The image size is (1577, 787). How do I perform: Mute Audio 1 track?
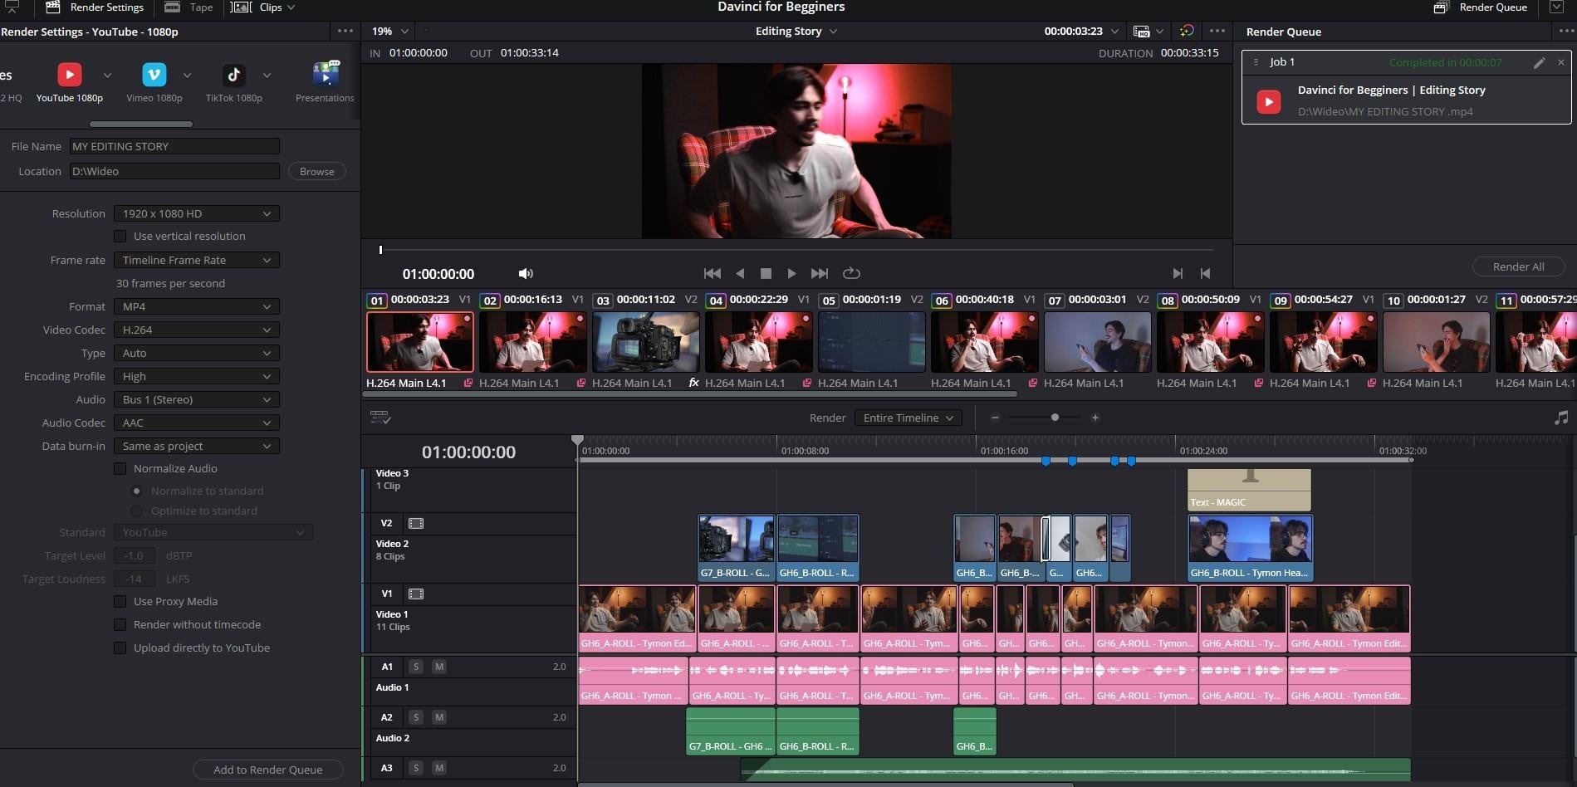tap(439, 667)
